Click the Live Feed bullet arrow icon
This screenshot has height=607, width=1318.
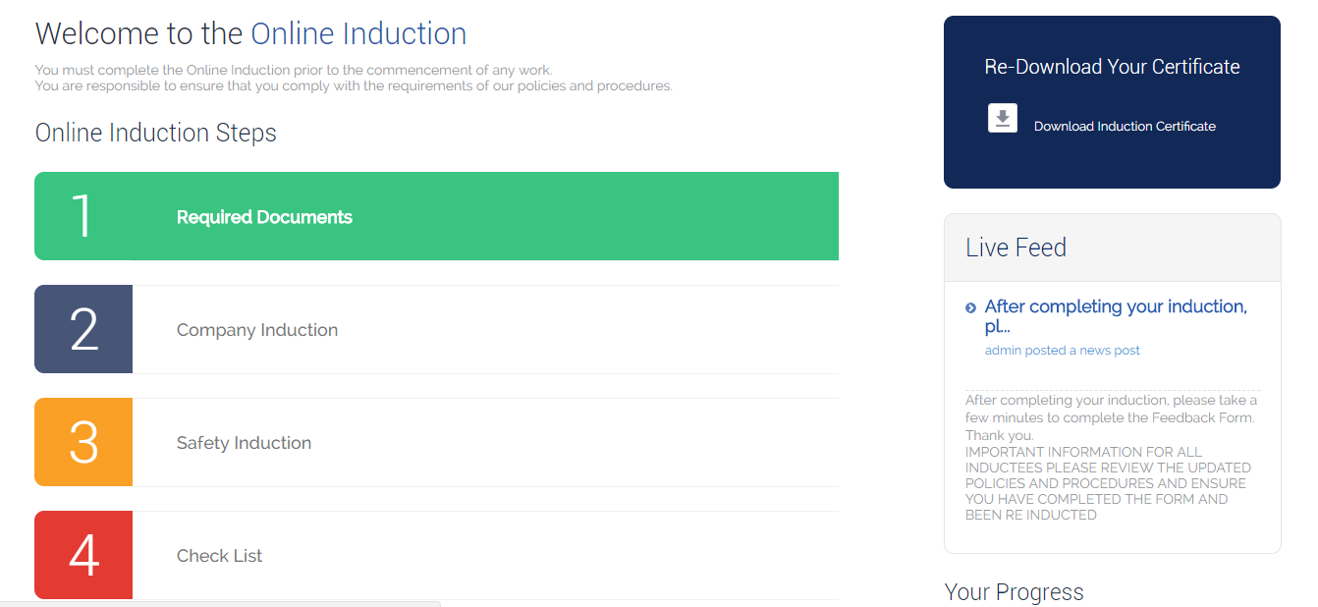[970, 308]
